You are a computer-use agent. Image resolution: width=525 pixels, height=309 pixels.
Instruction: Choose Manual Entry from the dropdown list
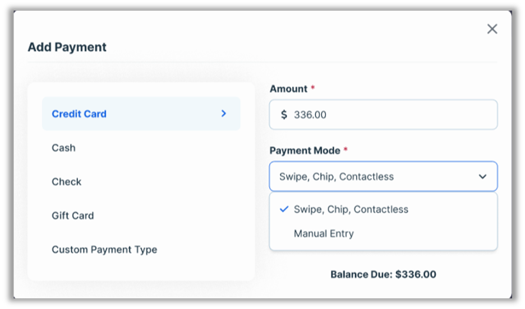click(324, 233)
